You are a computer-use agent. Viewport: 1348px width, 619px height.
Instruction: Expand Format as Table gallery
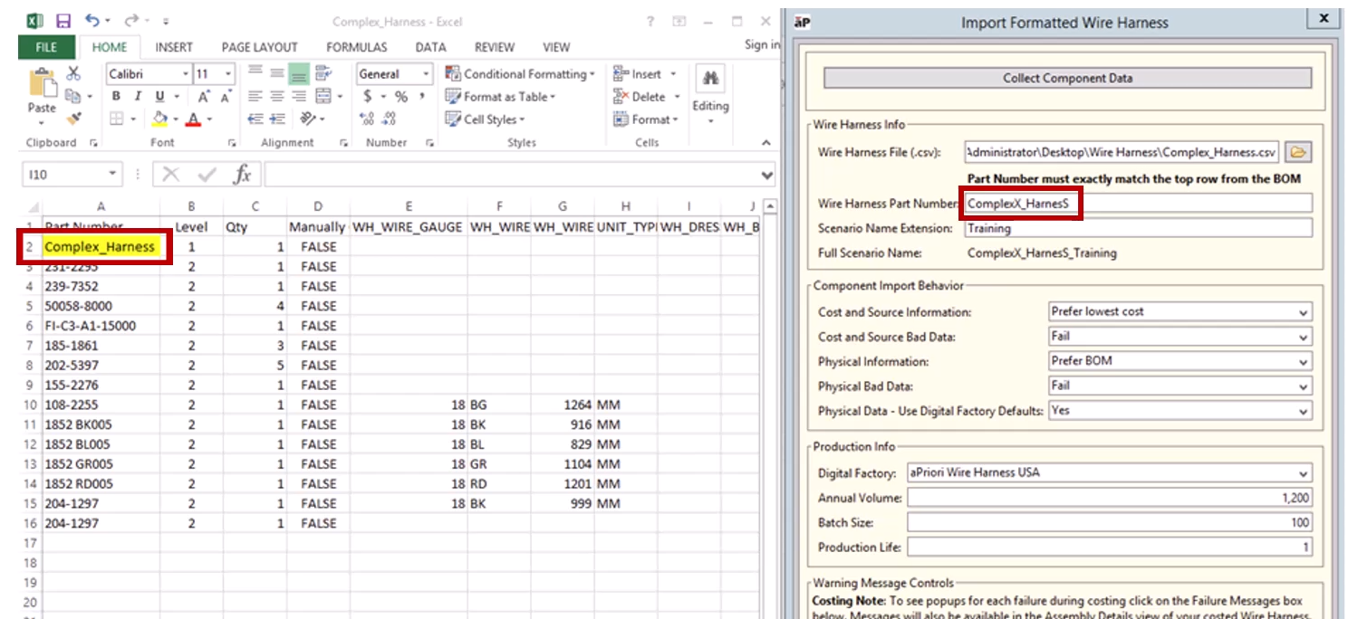point(500,97)
